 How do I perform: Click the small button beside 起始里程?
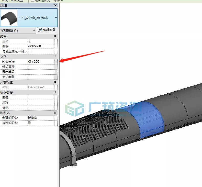point(56,62)
